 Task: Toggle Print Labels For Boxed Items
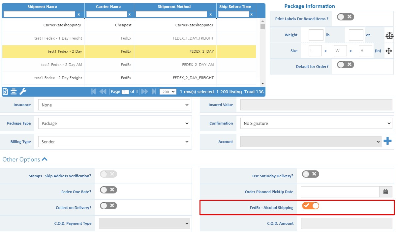tap(345, 17)
